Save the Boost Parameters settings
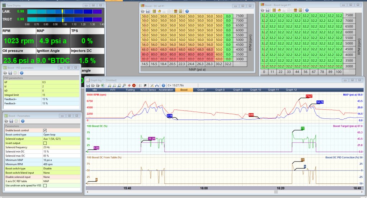Image resolution: width=367 pixels, height=198 pixels. 11,121
